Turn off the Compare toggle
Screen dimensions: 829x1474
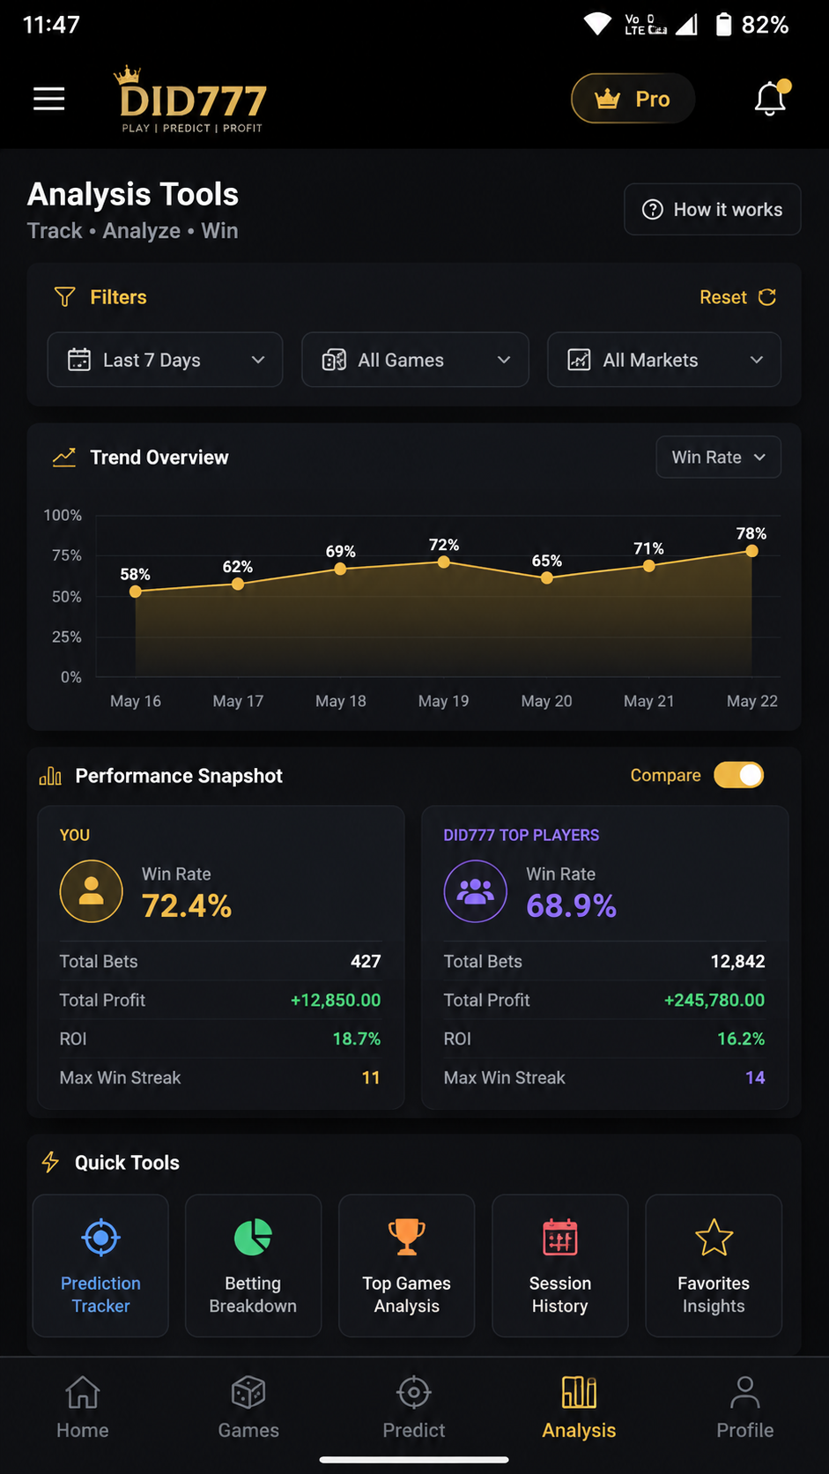pyautogui.click(x=738, y=775)
